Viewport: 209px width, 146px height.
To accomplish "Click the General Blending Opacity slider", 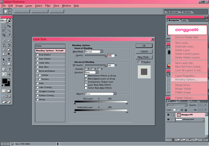I will [96, 56].
